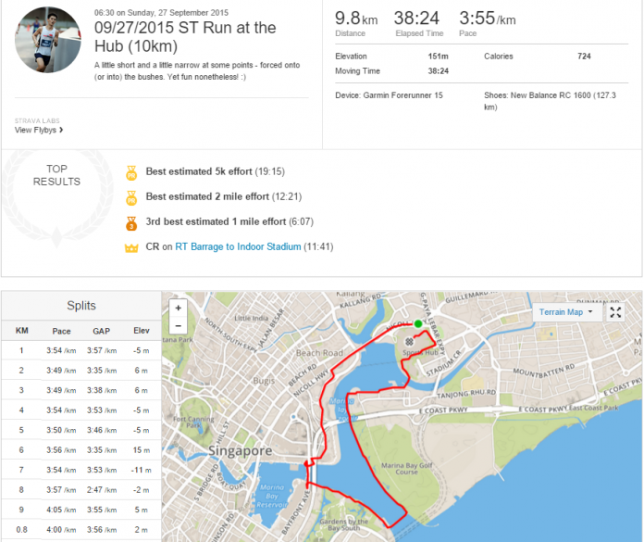Image resolution: width=644 pixels, height=542 pixels.
Task: Click the gold medal beside 2 mile effort
Action: 131,197
